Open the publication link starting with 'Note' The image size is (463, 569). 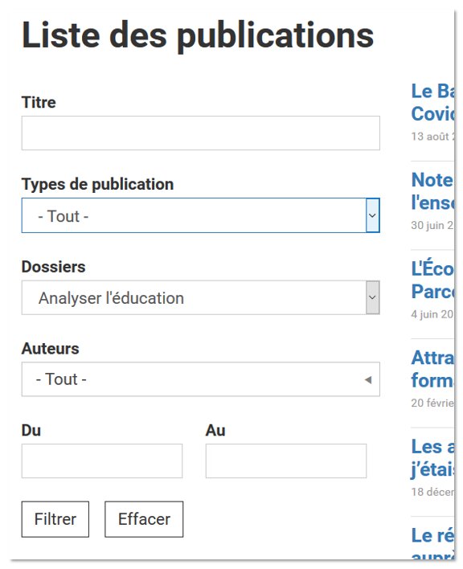[432, 191]
